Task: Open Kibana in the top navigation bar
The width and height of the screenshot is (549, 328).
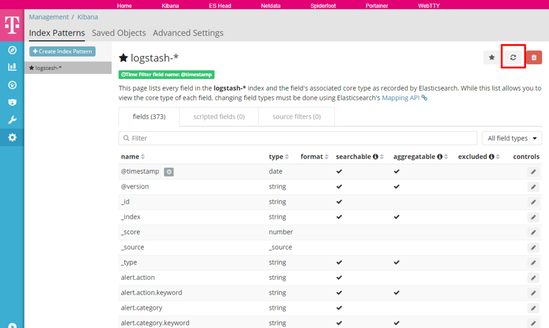Action: pos(170,5)
